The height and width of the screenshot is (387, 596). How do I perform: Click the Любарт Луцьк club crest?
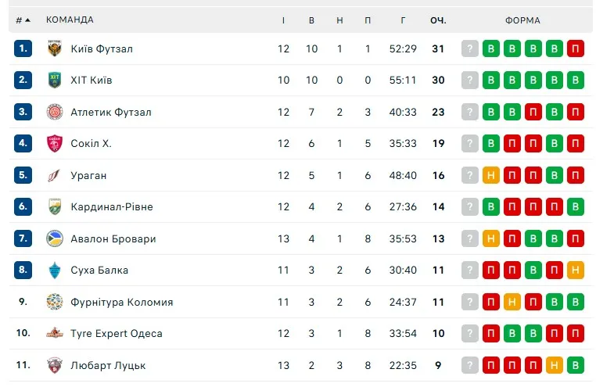[55, 365]
